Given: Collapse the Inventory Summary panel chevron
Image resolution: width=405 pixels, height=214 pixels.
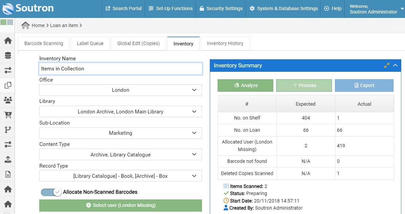Looking at the screenshot, I should pyautogui.click(x=395, y=65).
